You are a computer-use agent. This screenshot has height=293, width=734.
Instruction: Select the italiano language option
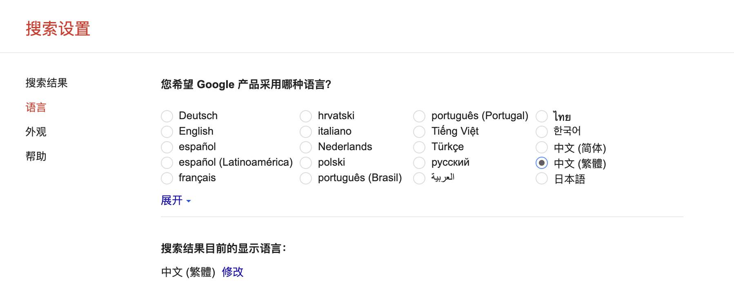(x=306, y=132)
